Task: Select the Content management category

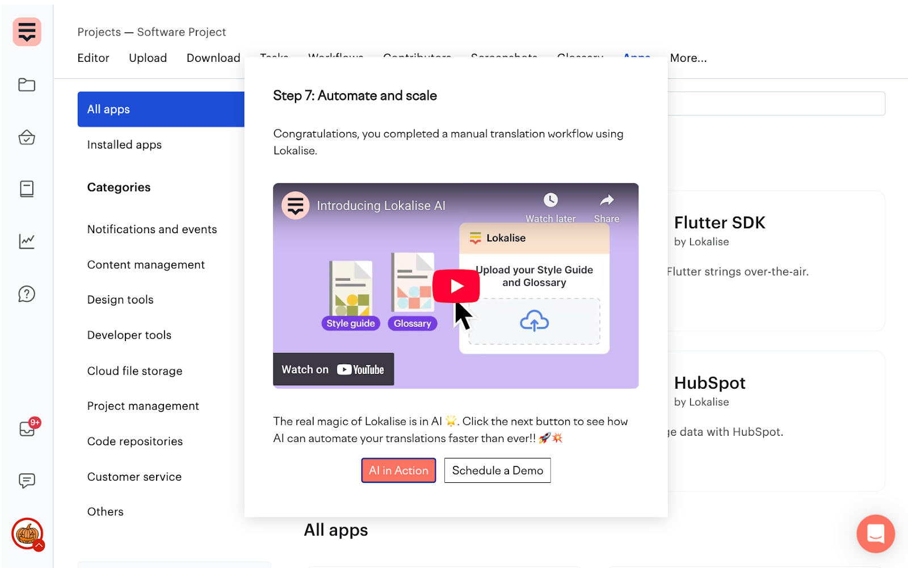Action: [146, 264]
